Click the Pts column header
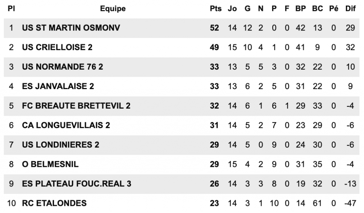The width and height of the screenshot is (364, 213). pos(215,9)
